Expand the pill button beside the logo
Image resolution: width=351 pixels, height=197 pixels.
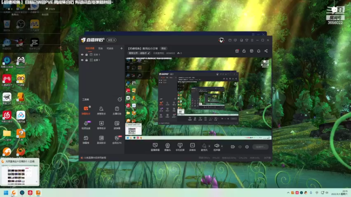(x=111, y=40)
